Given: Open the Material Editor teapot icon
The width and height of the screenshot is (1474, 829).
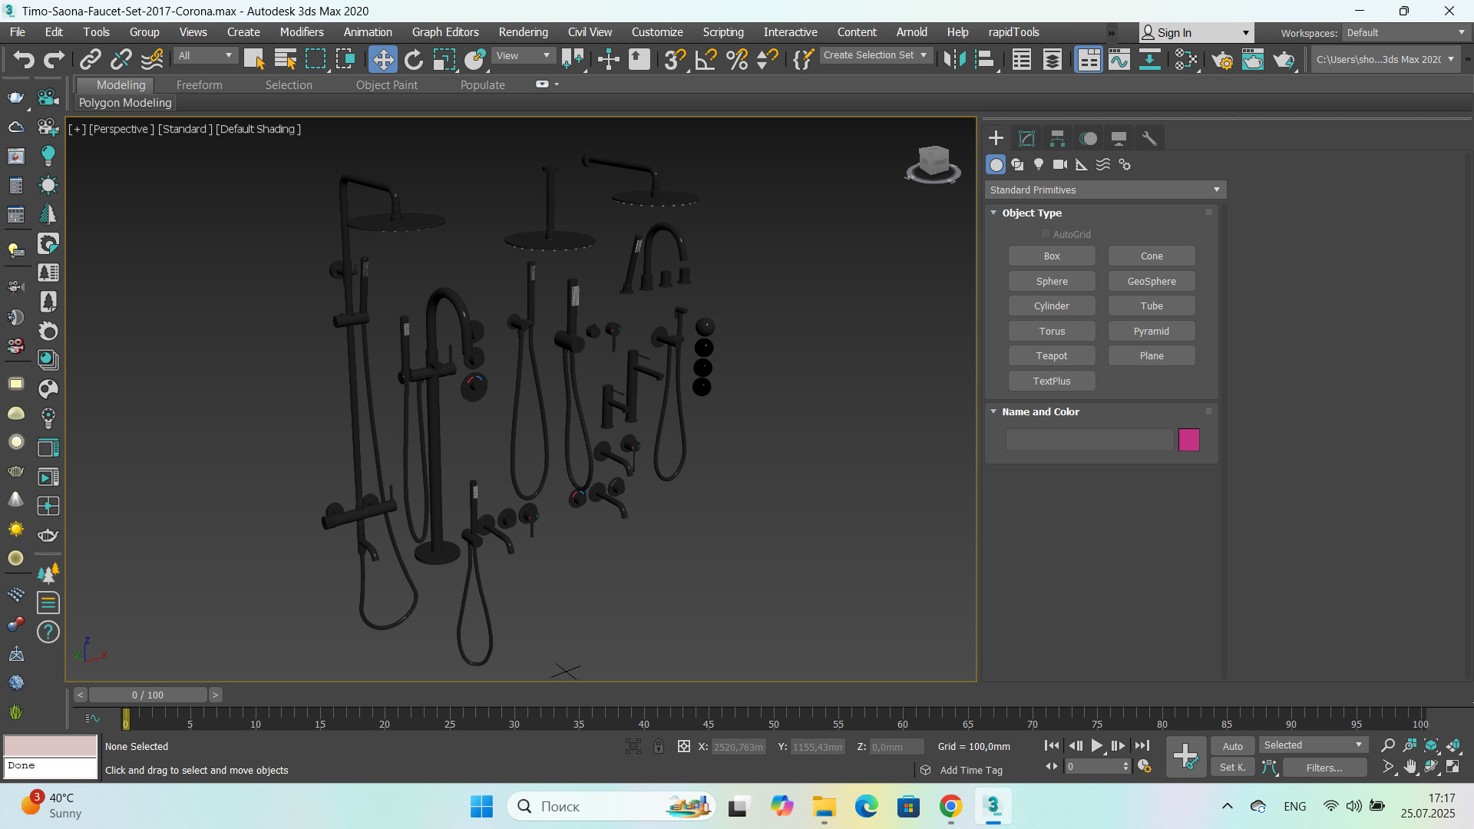Looking at the screenshot, I should pyautogui.click(x=1186, y=59).
